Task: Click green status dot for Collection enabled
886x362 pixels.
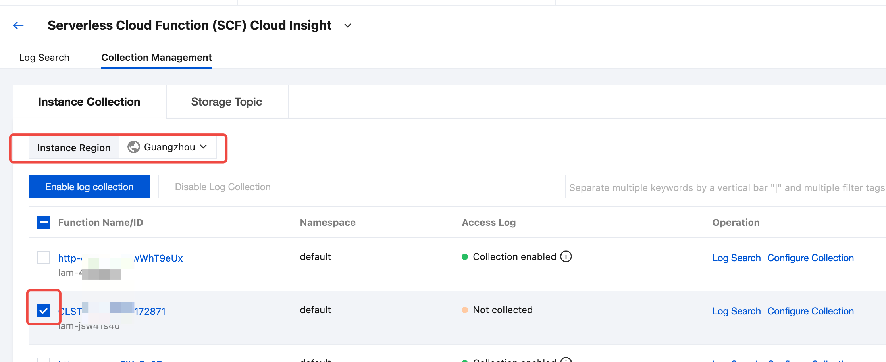Action: coord(465,257)
